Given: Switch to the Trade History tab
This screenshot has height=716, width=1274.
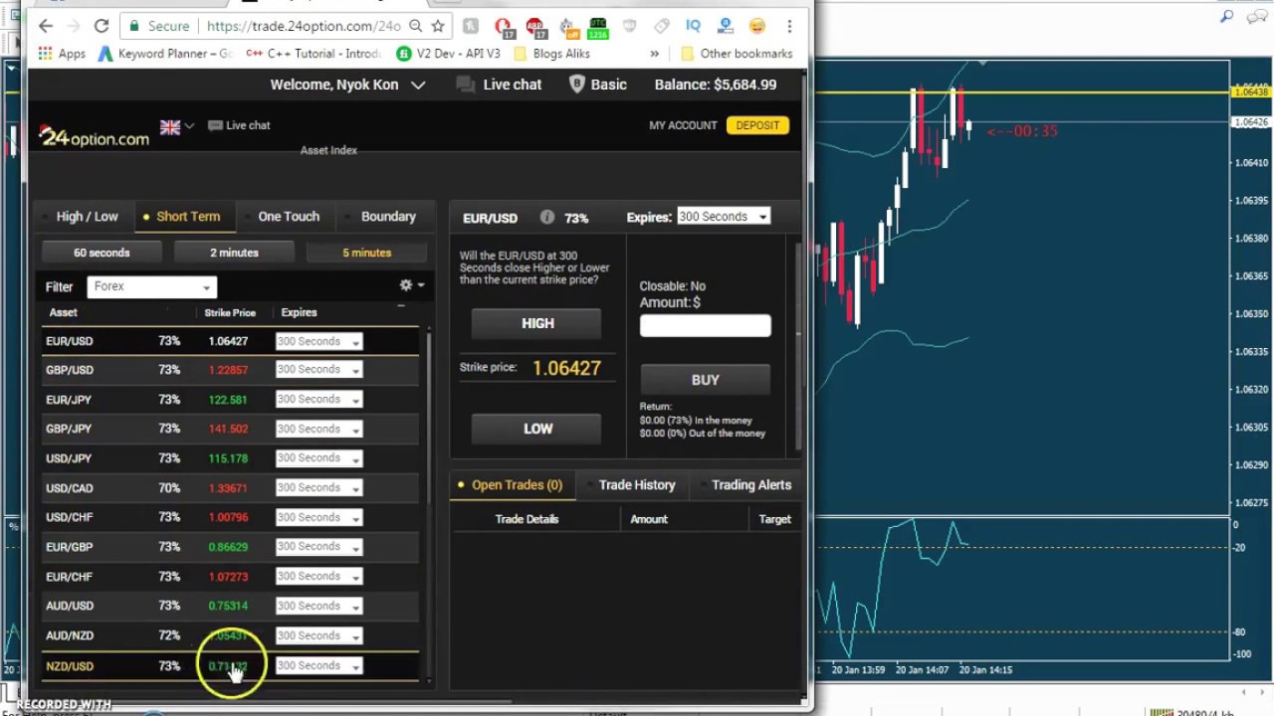Looking at the screenshot, I should [x=633, y=485].
